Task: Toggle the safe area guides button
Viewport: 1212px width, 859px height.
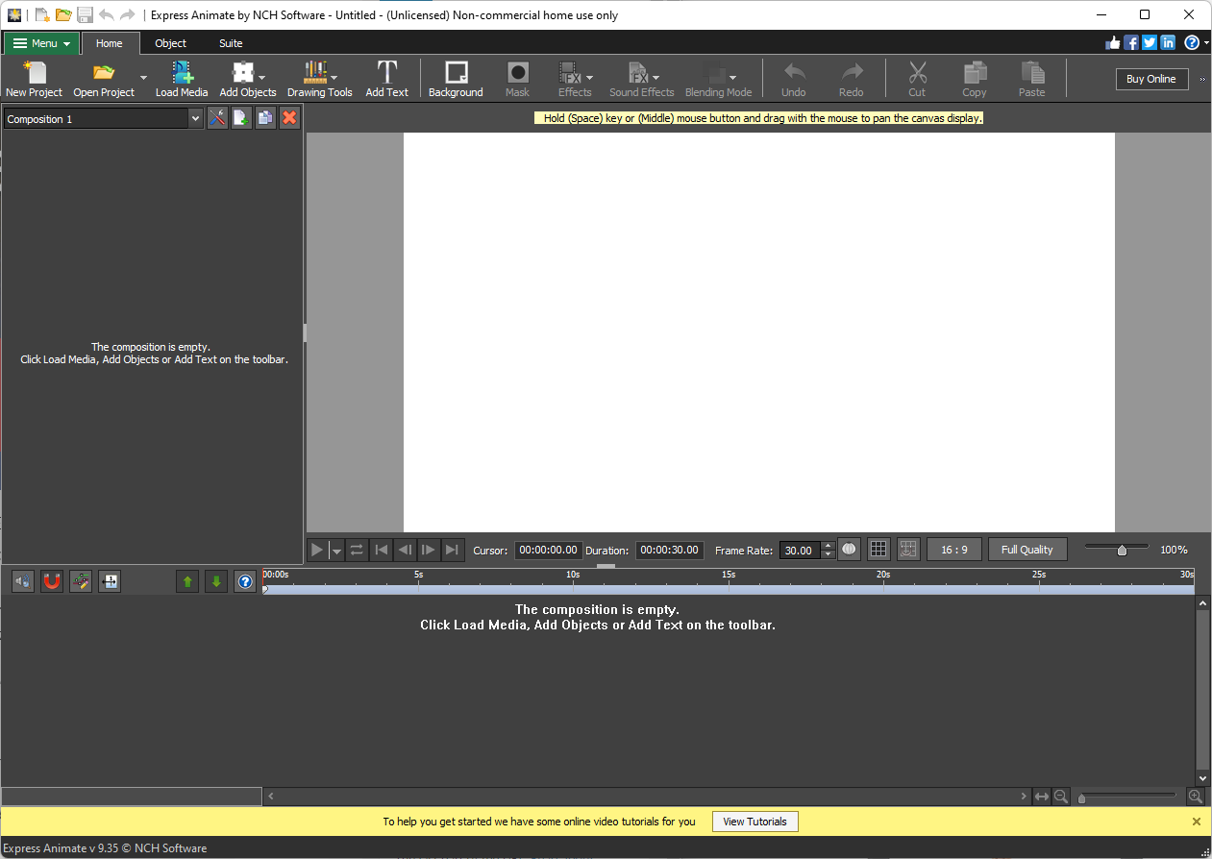Action: [909, 550]
